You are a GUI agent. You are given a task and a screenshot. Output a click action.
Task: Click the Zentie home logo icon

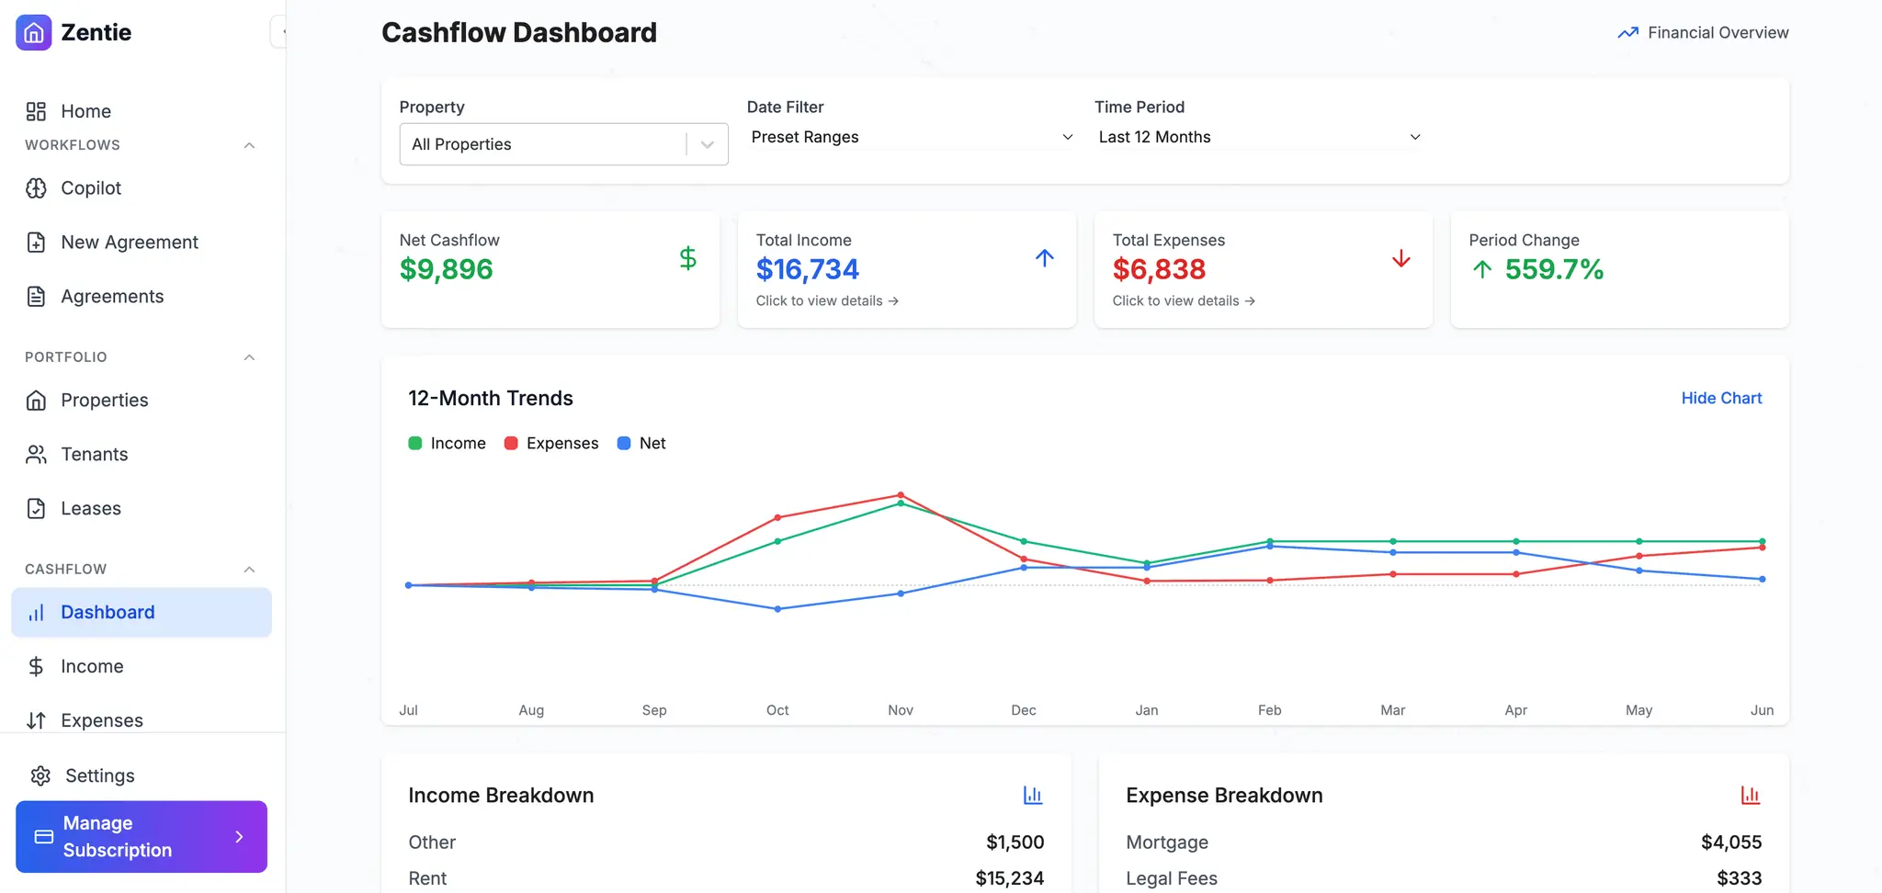[34, 33]
